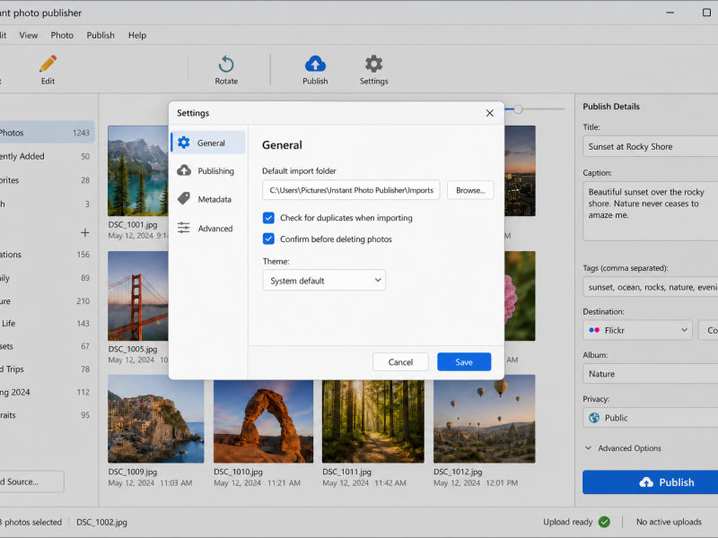The height and width of the screenshot is (538, 718).
Task: Expand Advanced Options section
Action: [623, 447]
